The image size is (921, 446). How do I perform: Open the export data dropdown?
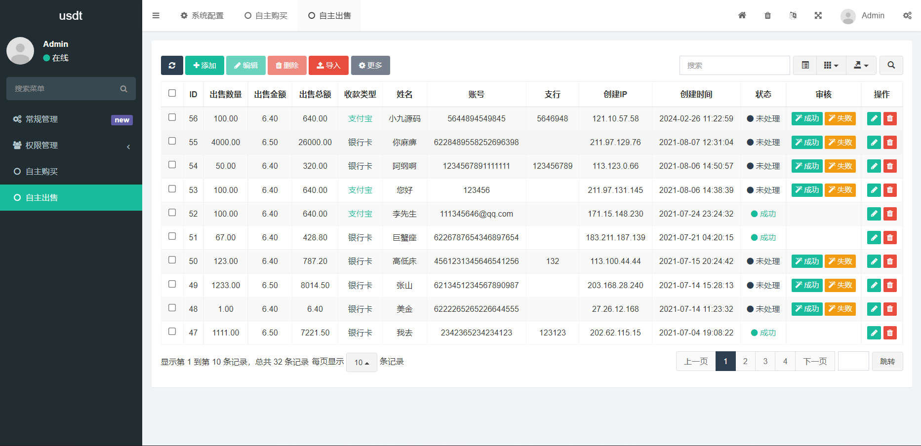tap(861, 65)
